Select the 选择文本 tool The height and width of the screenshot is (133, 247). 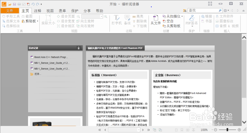[x=11, y=21]
